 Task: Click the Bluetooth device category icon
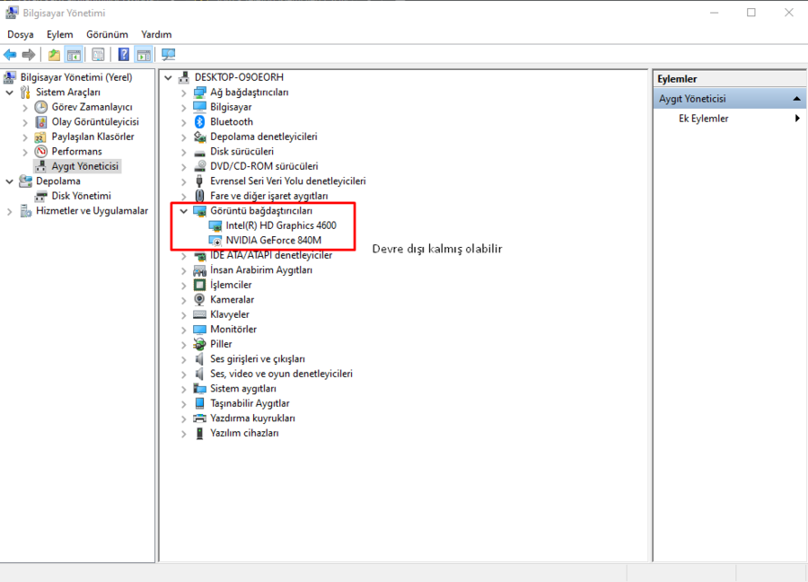(200, 122)
